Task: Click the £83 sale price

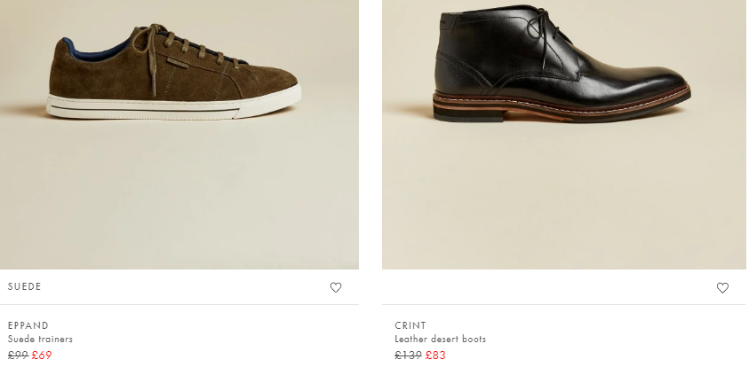Action: [435, 355]
